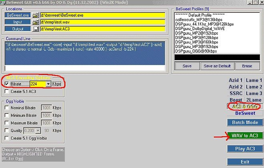This screenshot has height=168, width=264.
Task: Enable Ogg Maximum Bitrate checkbox
Action: click(x=7, y=123)
